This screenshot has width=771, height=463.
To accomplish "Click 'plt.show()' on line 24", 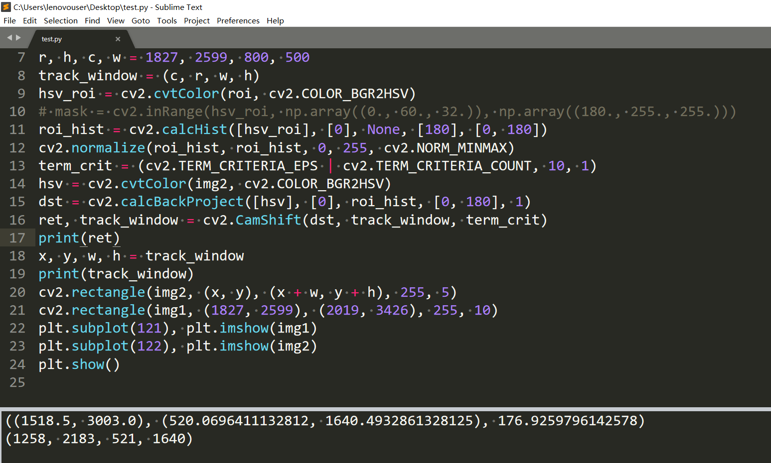I will (x=79, y=364).
